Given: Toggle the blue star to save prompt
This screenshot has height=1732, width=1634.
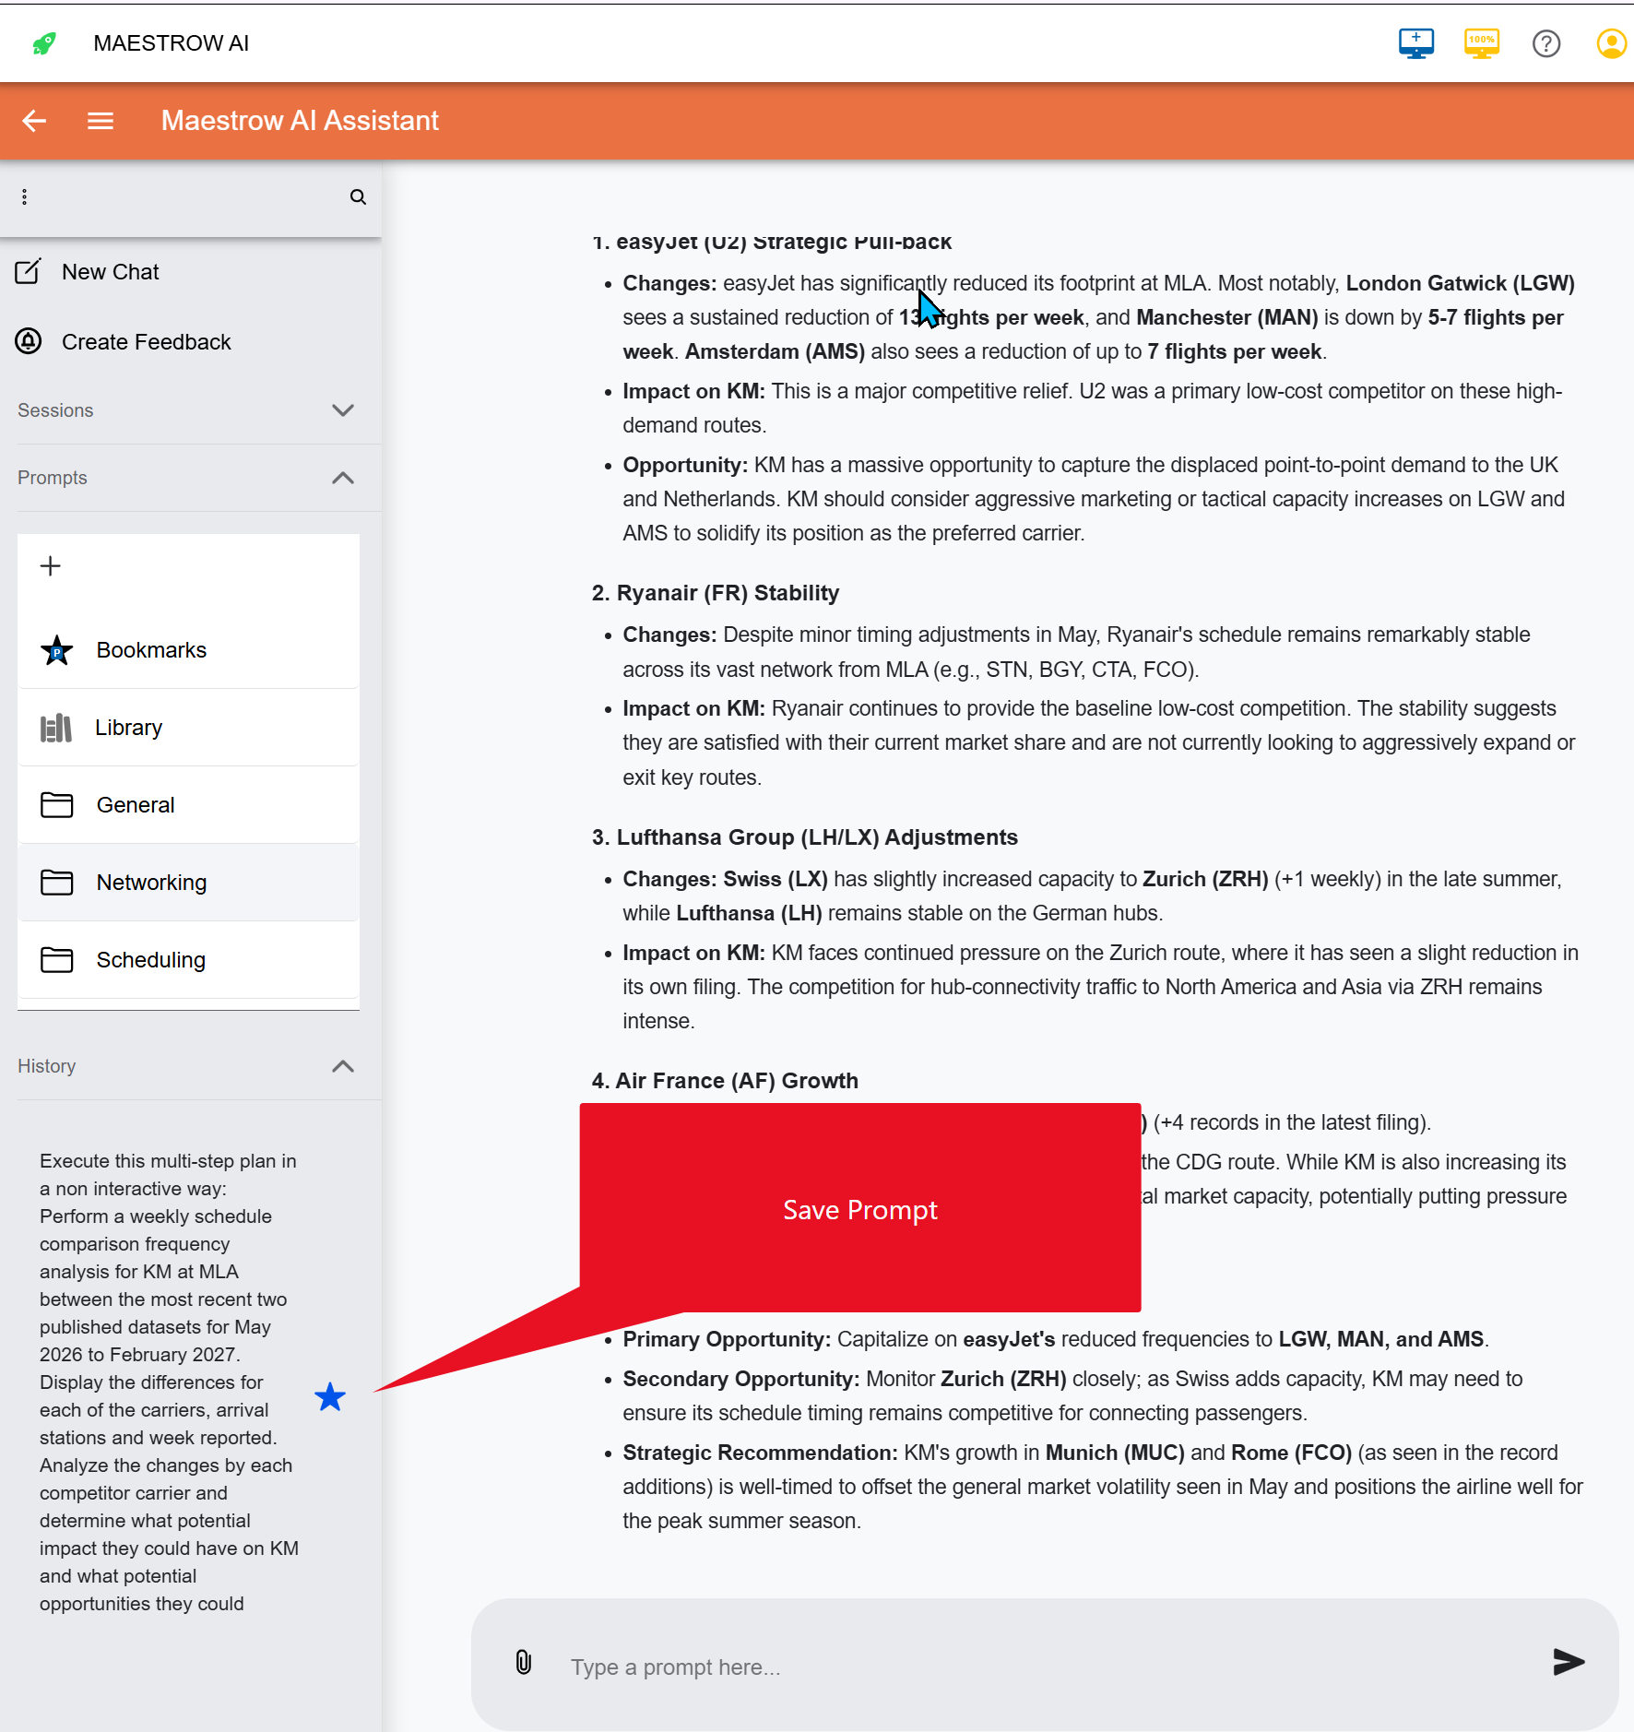Looking at the screenshot, I should tap(330, 1397).
